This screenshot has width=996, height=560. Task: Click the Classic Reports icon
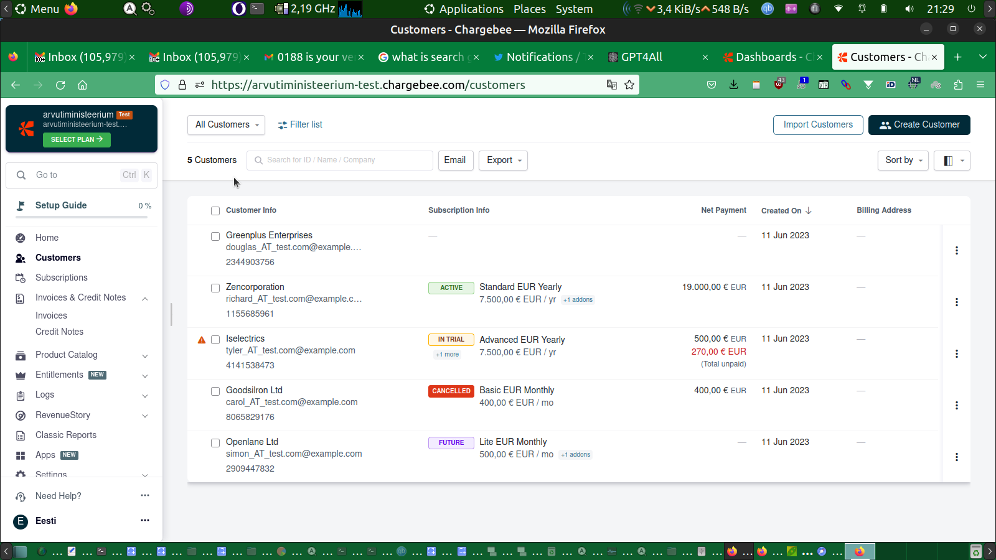(21, 436)
